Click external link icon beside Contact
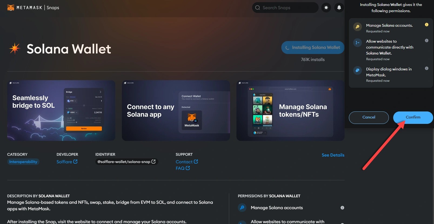The image size is (434, 224). pos(196,161)
